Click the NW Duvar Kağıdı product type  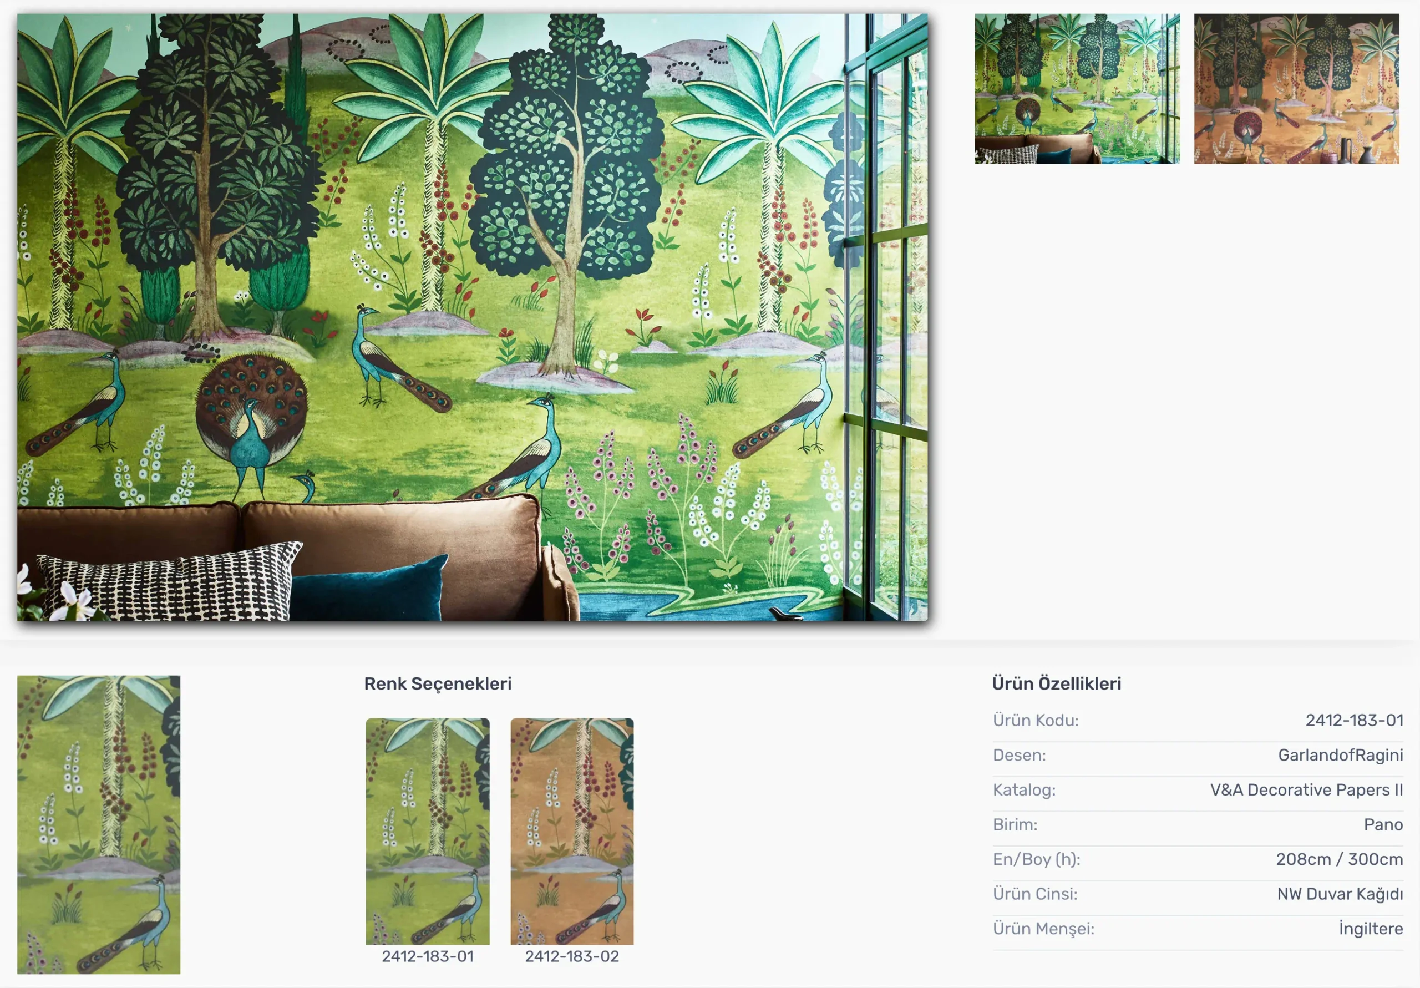pyautogui.click(x=1340, y=894)
